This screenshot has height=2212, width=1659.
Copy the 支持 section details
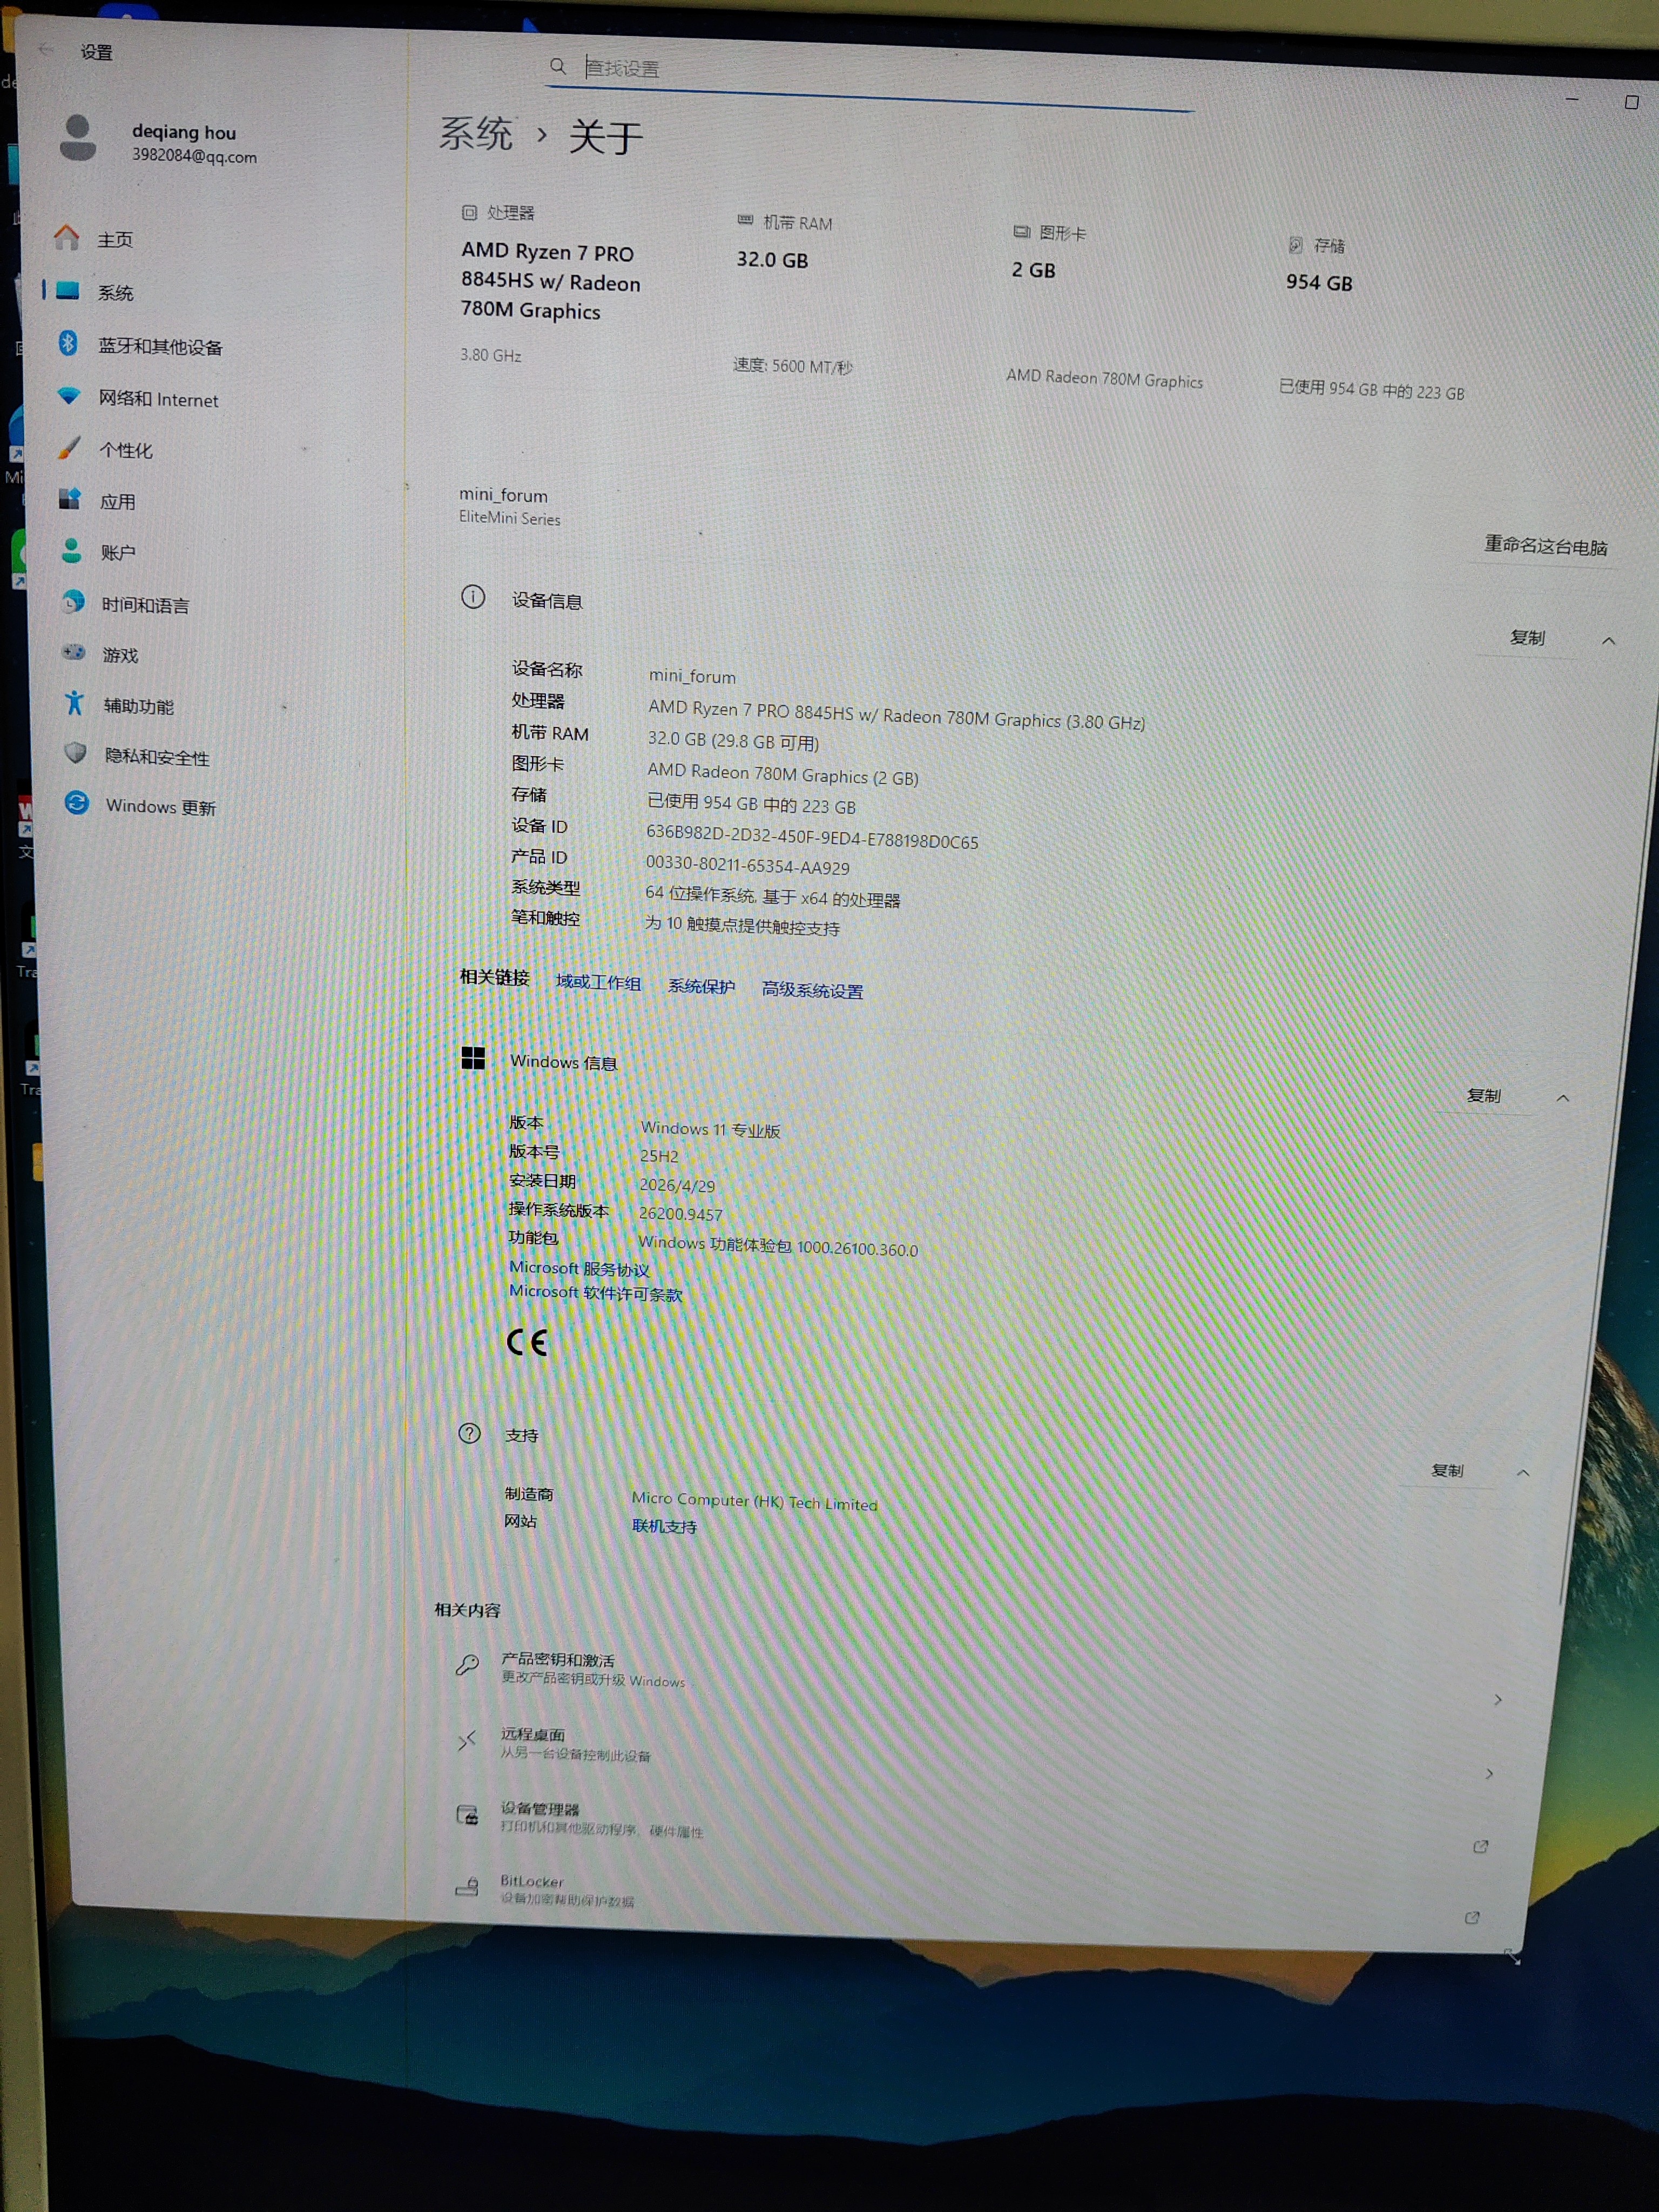[x=1447, y=1470]
